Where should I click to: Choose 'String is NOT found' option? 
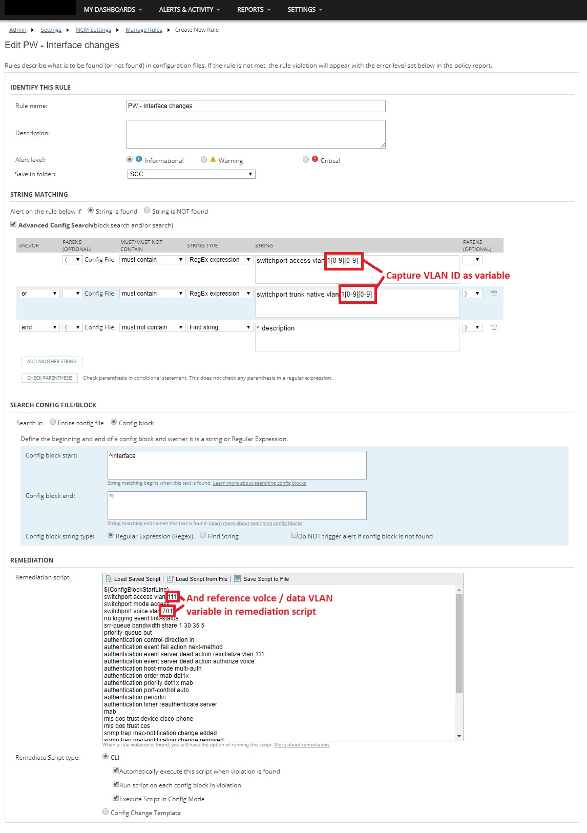(x=147, y=210)
